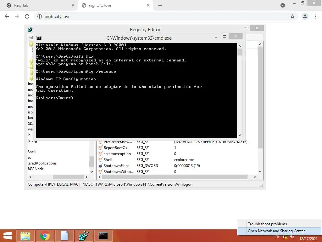This screenshot has height=242, width=322.
Task: Bookmark this page with star icon
Action: pos(292,16)
